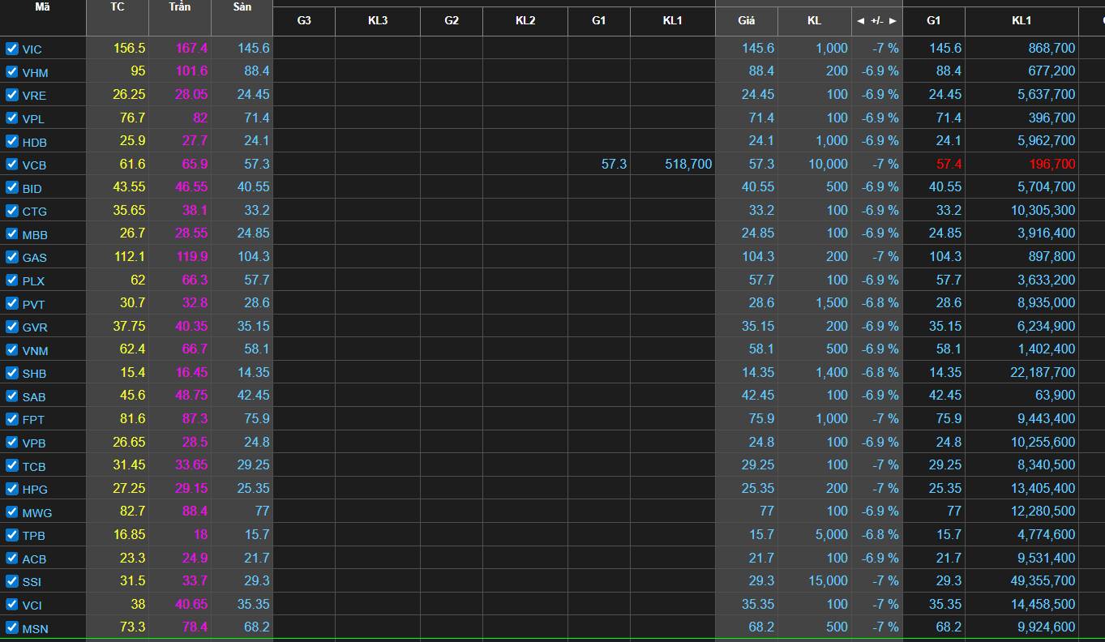The width and height of the screenshot is (1105, 642).
Task: Click VCB bid volume 518,700
Action: [x=688, y=164]
